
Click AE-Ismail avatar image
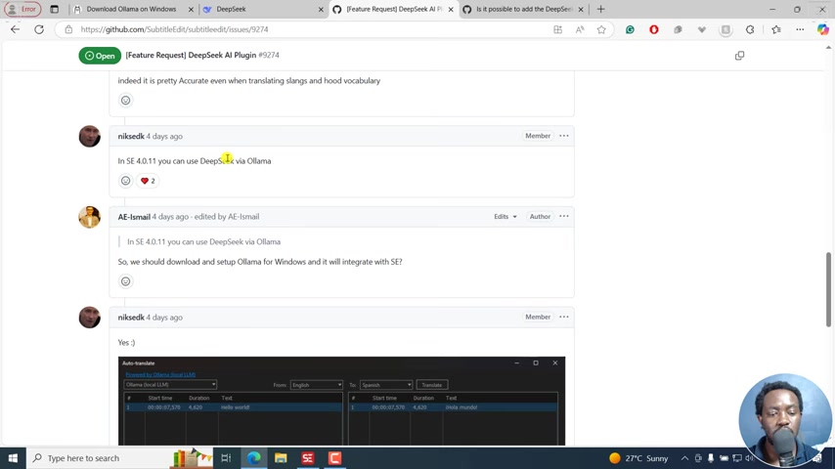[x=90, y=217]
